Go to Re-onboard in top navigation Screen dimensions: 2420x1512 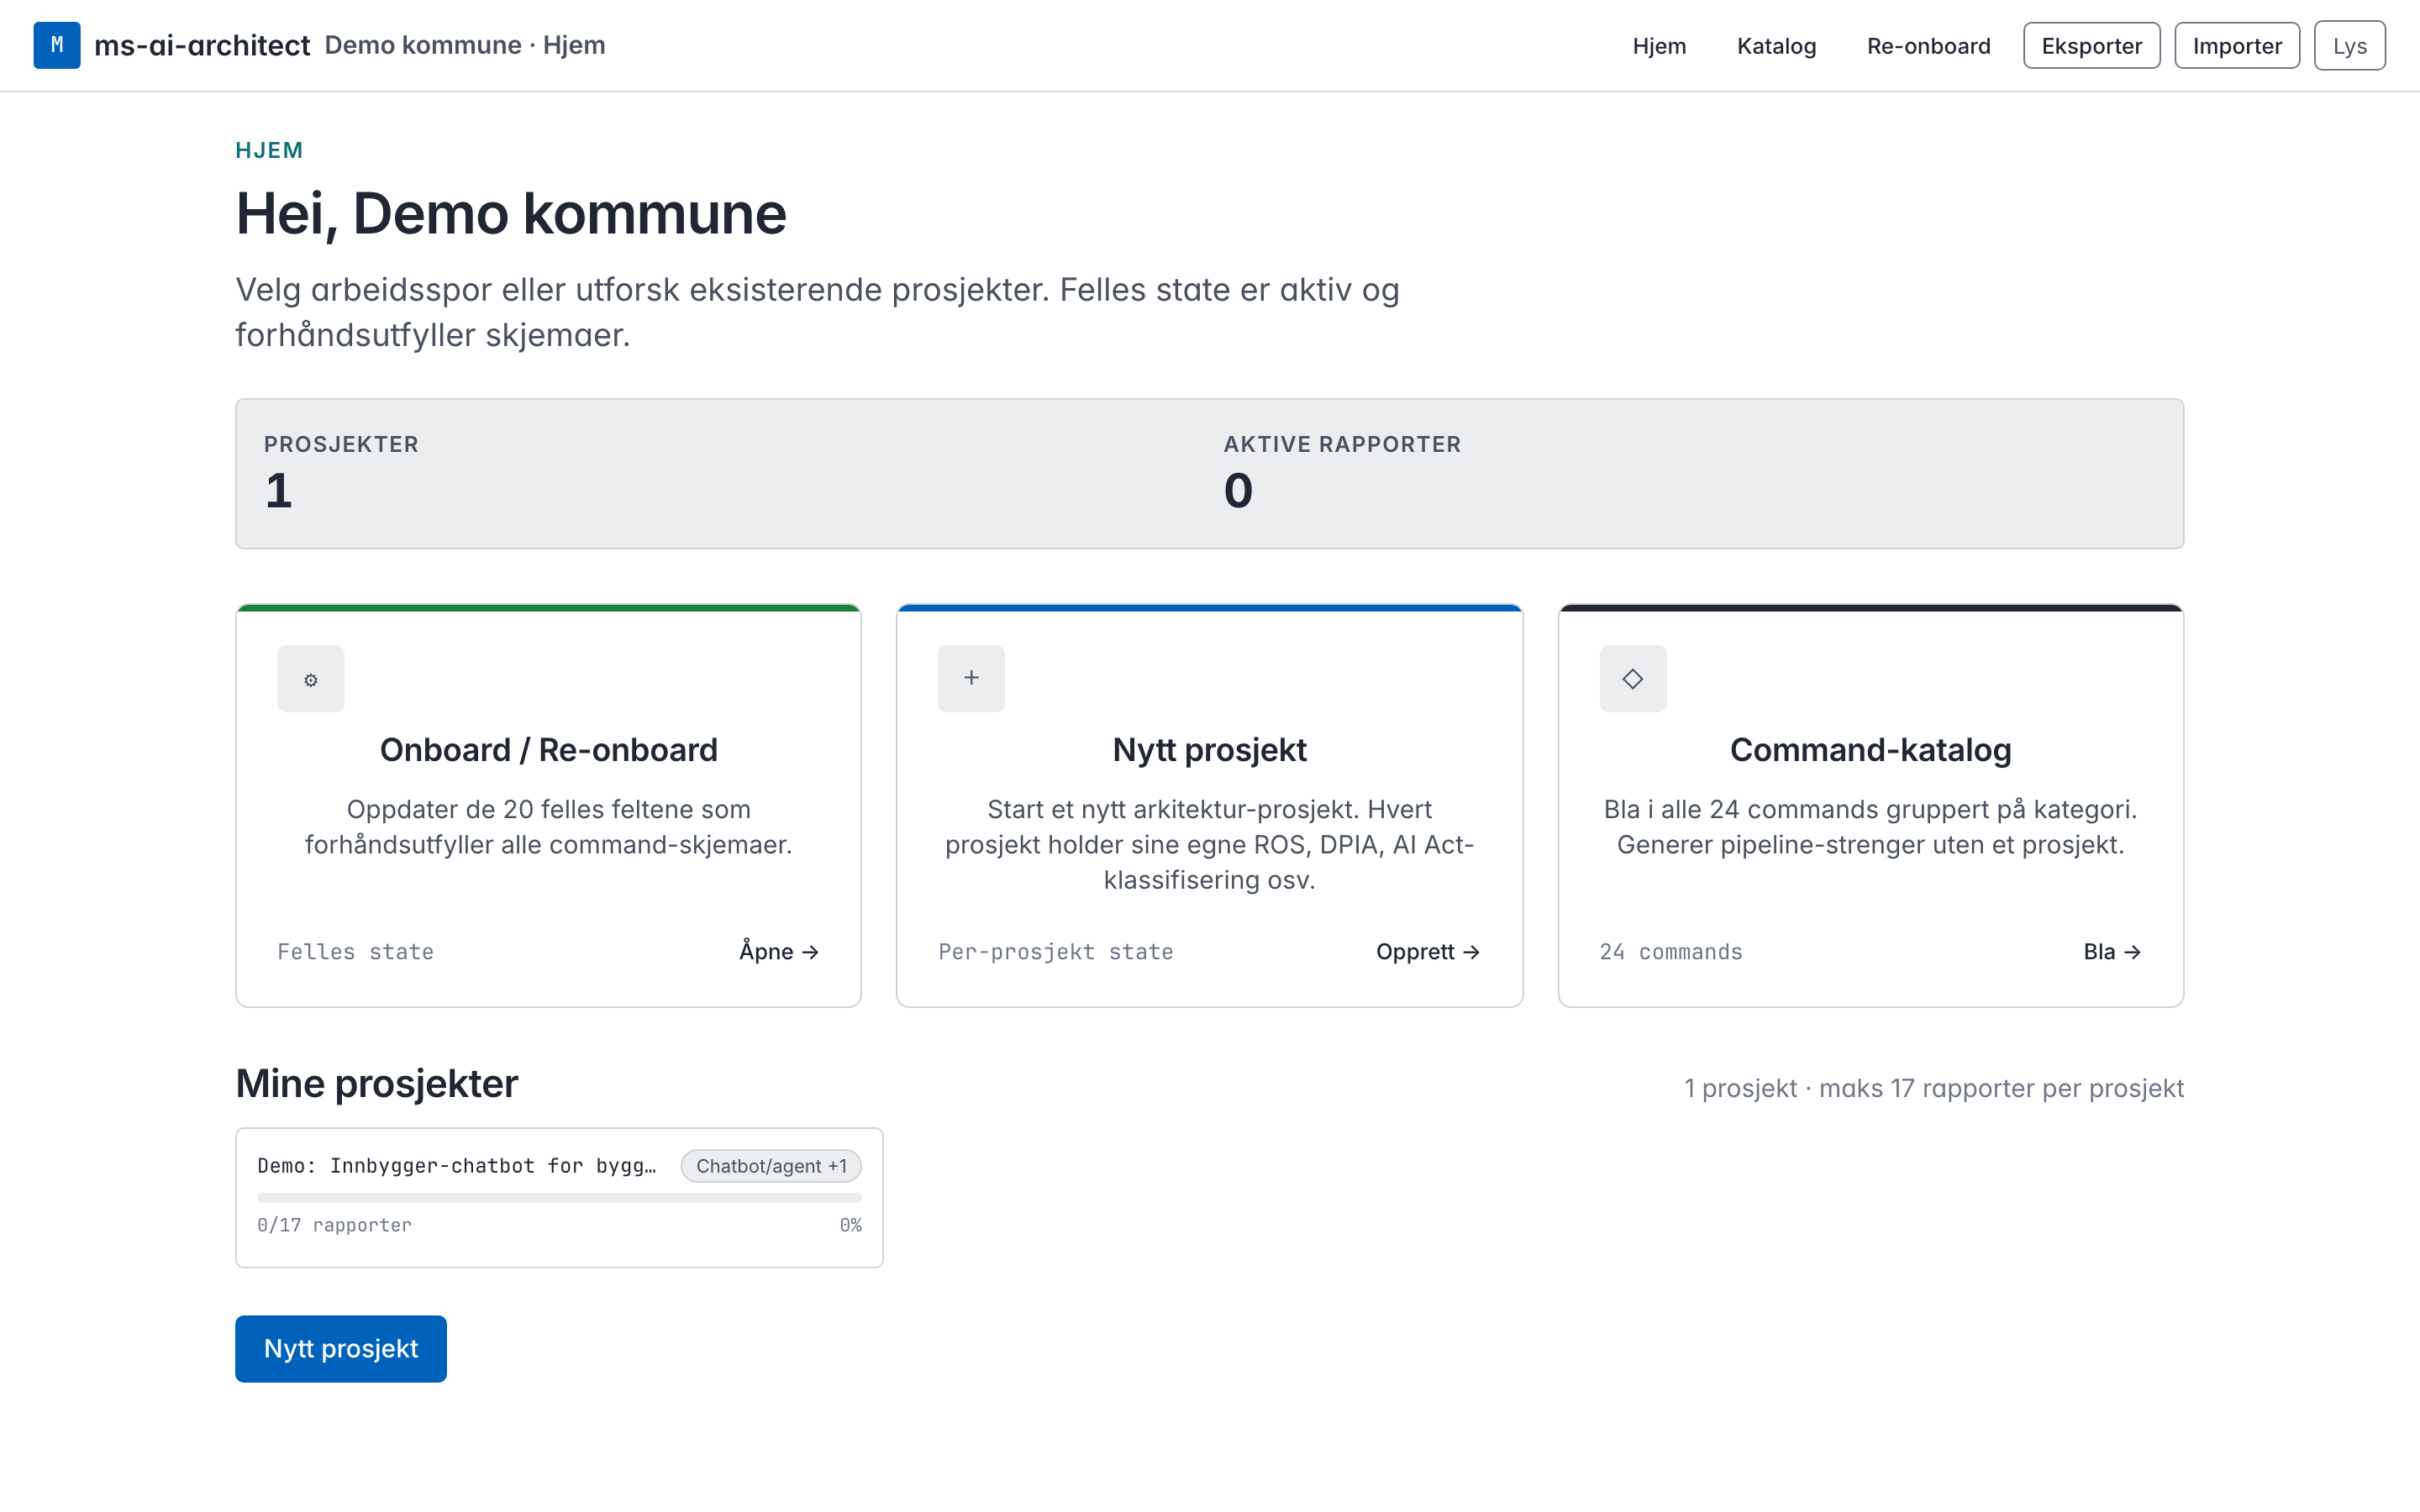coord(1928,46)
